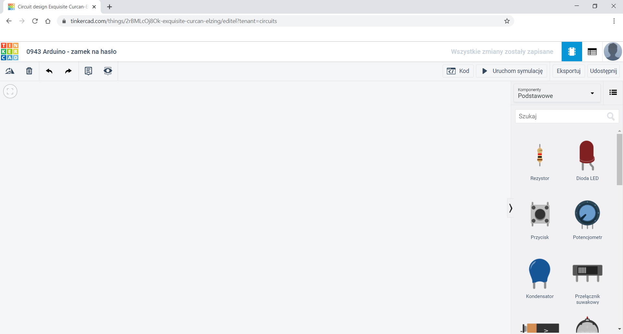Click the Udostępnij share button

[x=603, y=71]
